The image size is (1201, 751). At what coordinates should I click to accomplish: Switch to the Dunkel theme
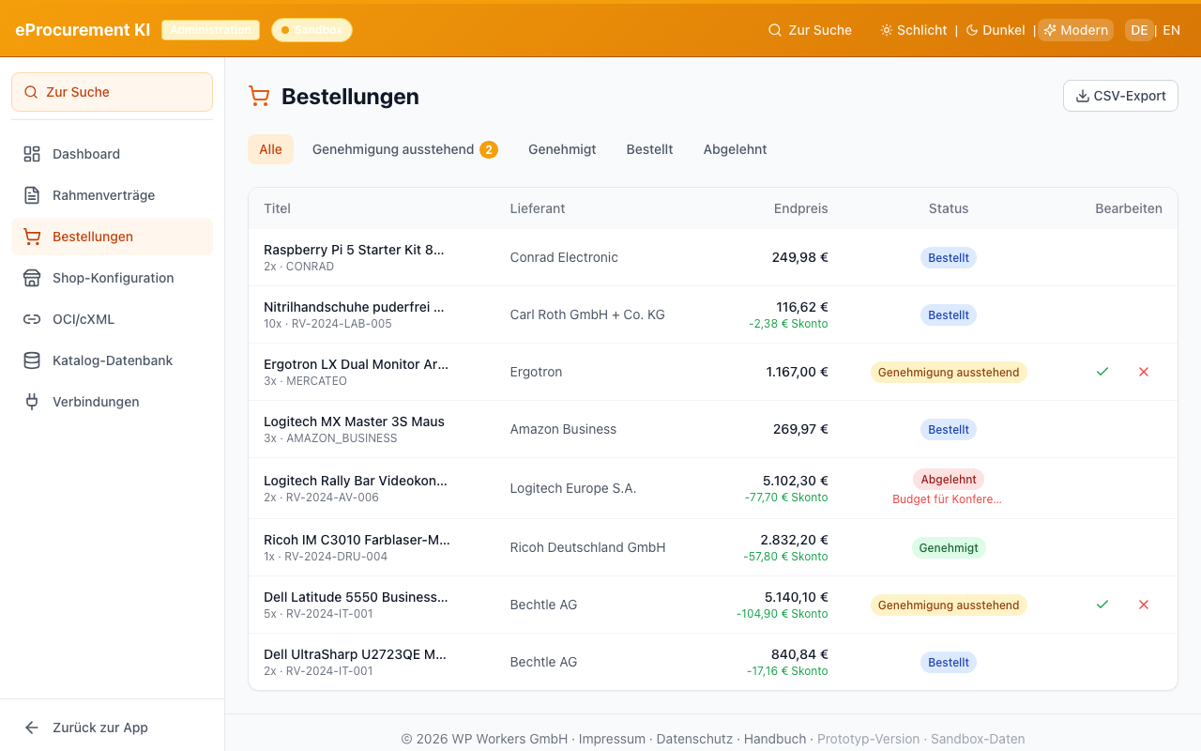pyautogui.click(x=996, y=30)
